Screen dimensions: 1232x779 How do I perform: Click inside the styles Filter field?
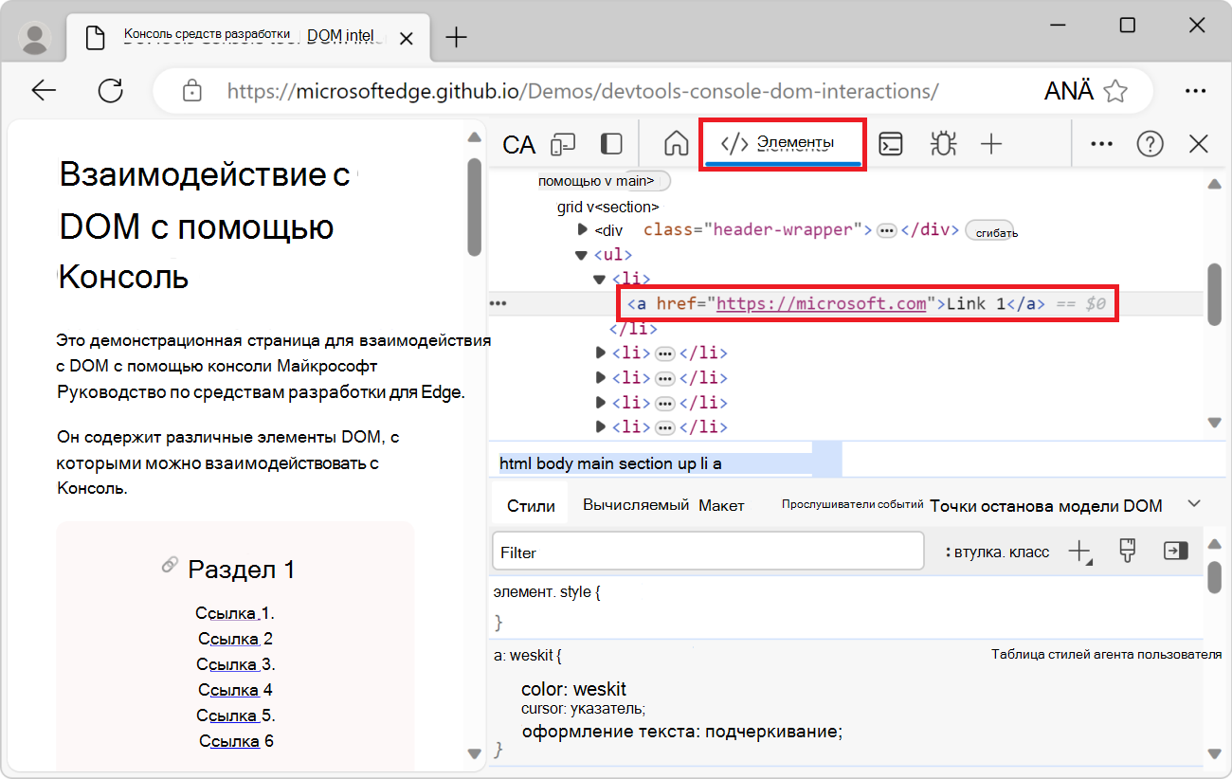point(706,551)
